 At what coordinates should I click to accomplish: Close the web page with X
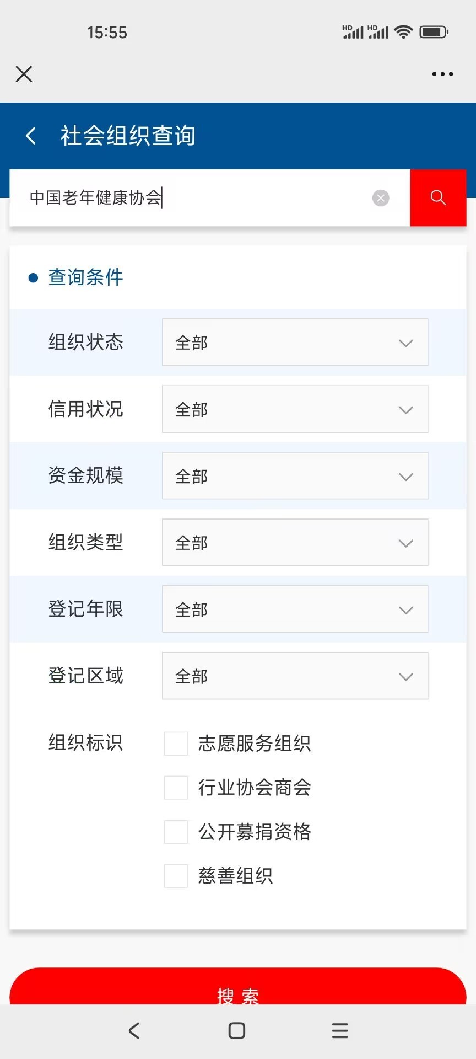pos(24,74)
